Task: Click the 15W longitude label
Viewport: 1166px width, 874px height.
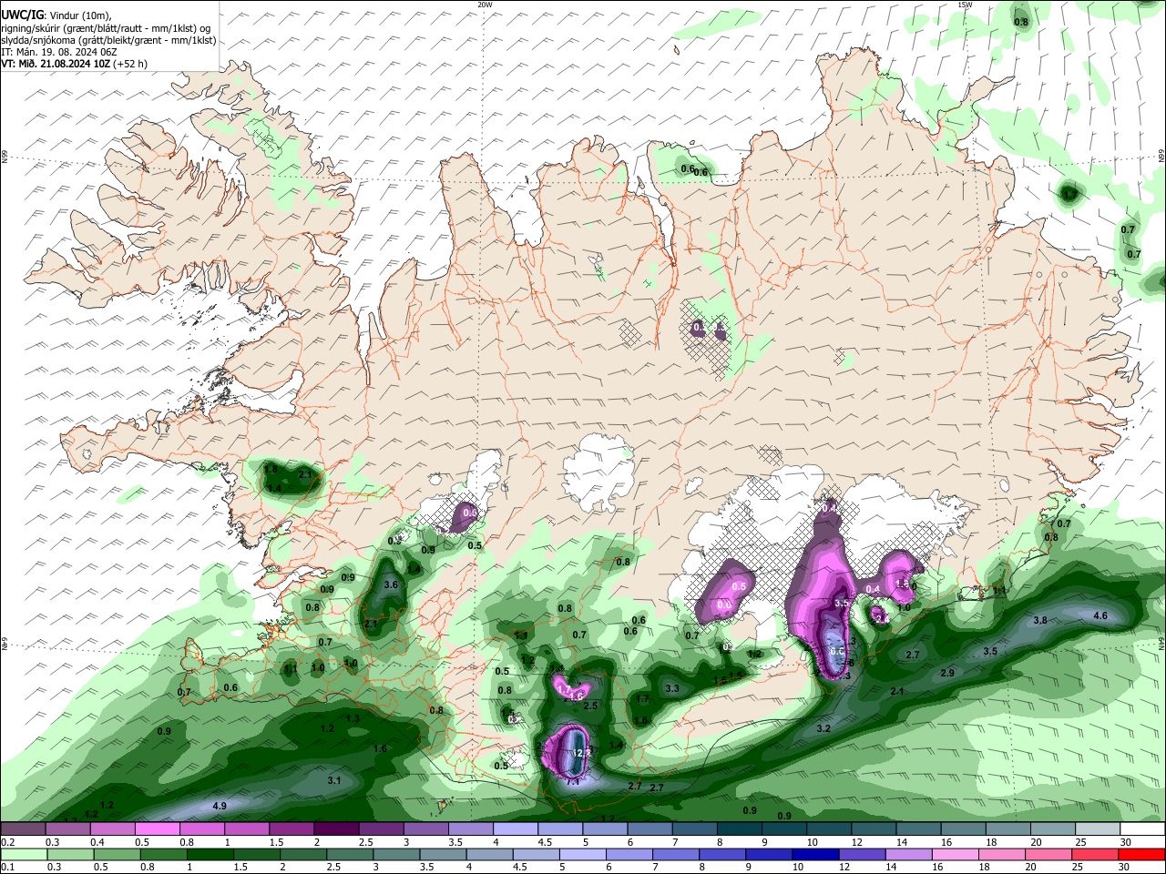Action: [x=965, y=5]
